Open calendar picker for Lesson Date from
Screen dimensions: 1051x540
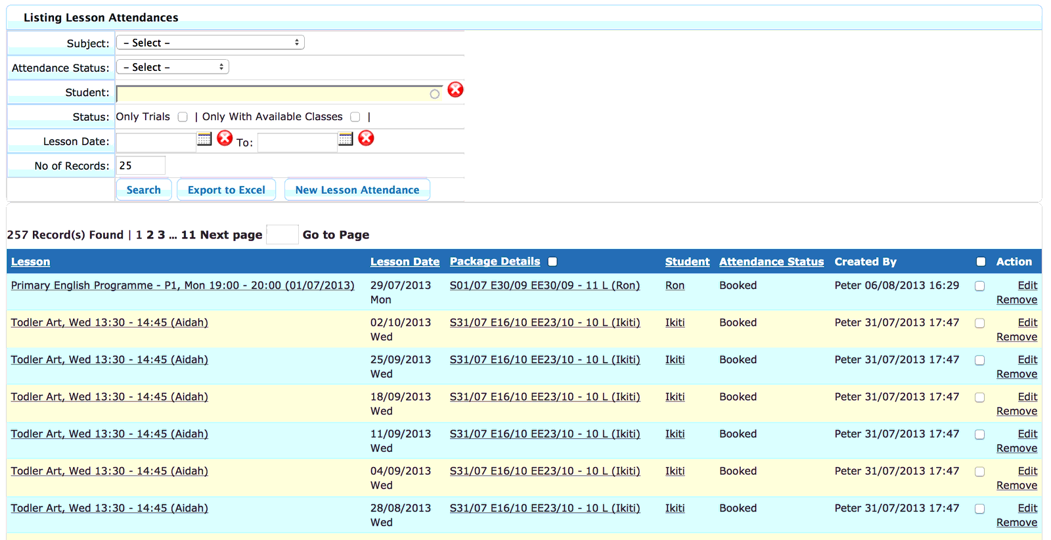[204, 139]
